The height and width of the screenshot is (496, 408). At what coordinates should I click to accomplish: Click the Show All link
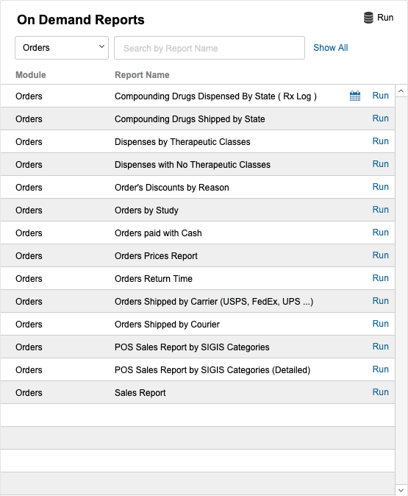[331, 48]
